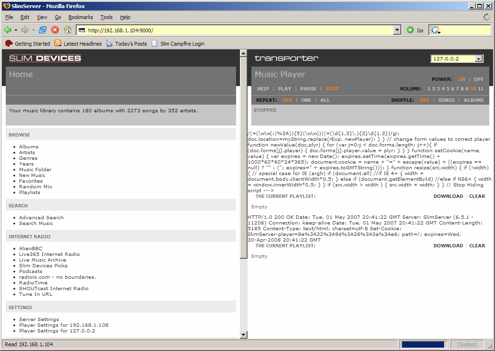The width and height of the screenshot is (495, 351).
Task: Turn player power OFF
Action: (x=478, y=79)
